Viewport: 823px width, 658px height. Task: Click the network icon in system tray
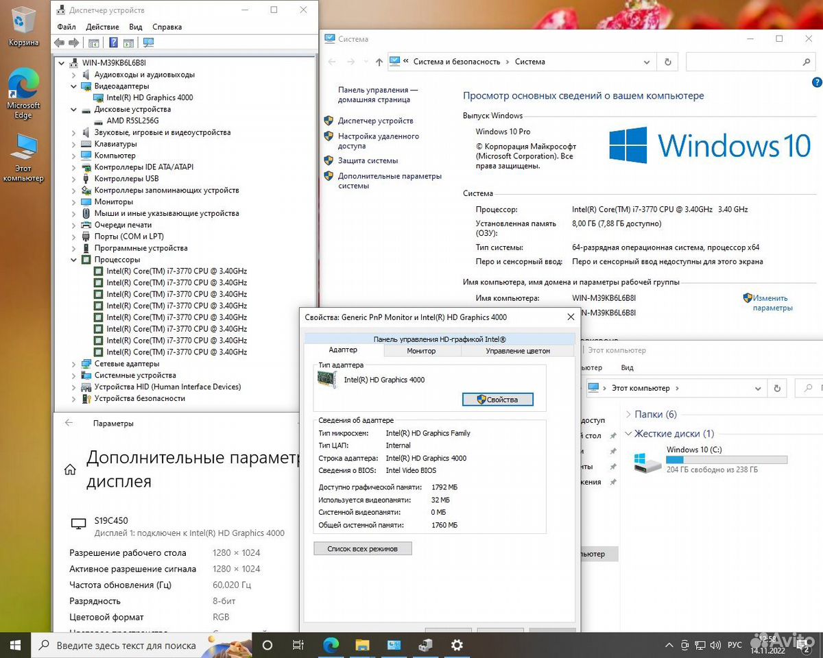coord(700,645)
